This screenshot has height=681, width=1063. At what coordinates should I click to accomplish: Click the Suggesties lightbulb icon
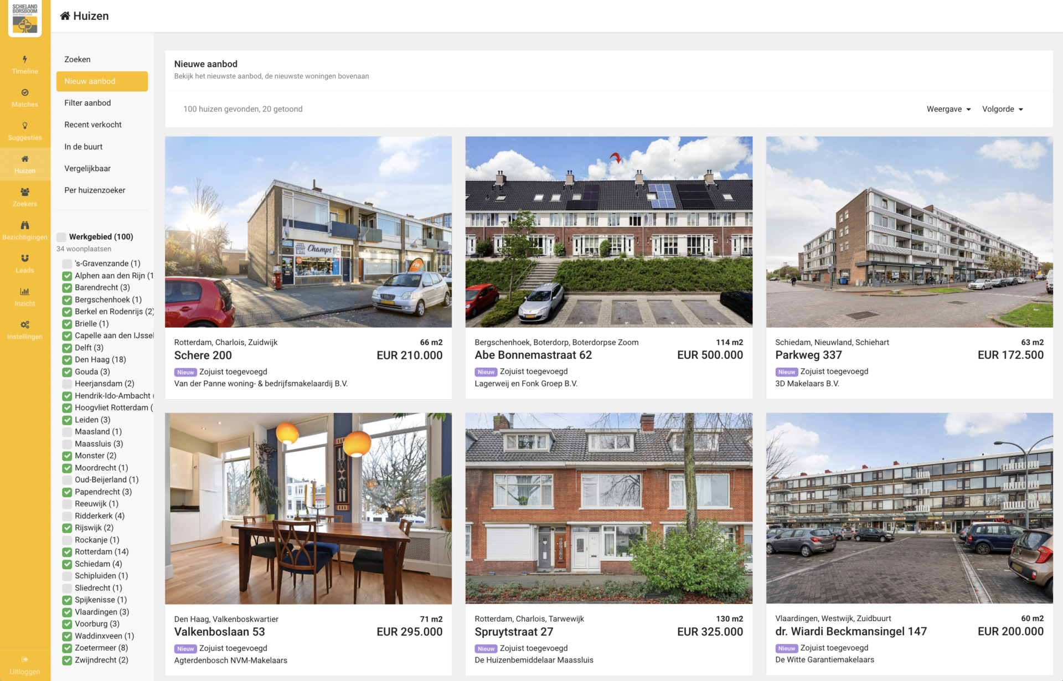(x=25, y=126)
